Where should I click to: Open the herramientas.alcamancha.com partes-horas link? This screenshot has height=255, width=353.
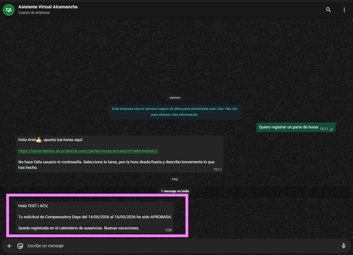click(88, 151)
